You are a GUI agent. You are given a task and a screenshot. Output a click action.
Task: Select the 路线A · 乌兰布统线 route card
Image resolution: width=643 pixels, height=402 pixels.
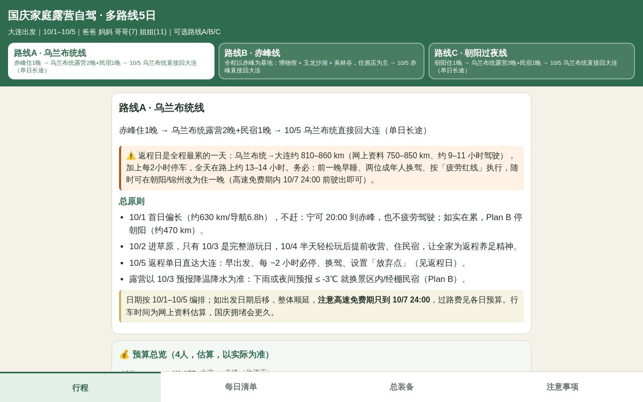click(x=111, y=61)
